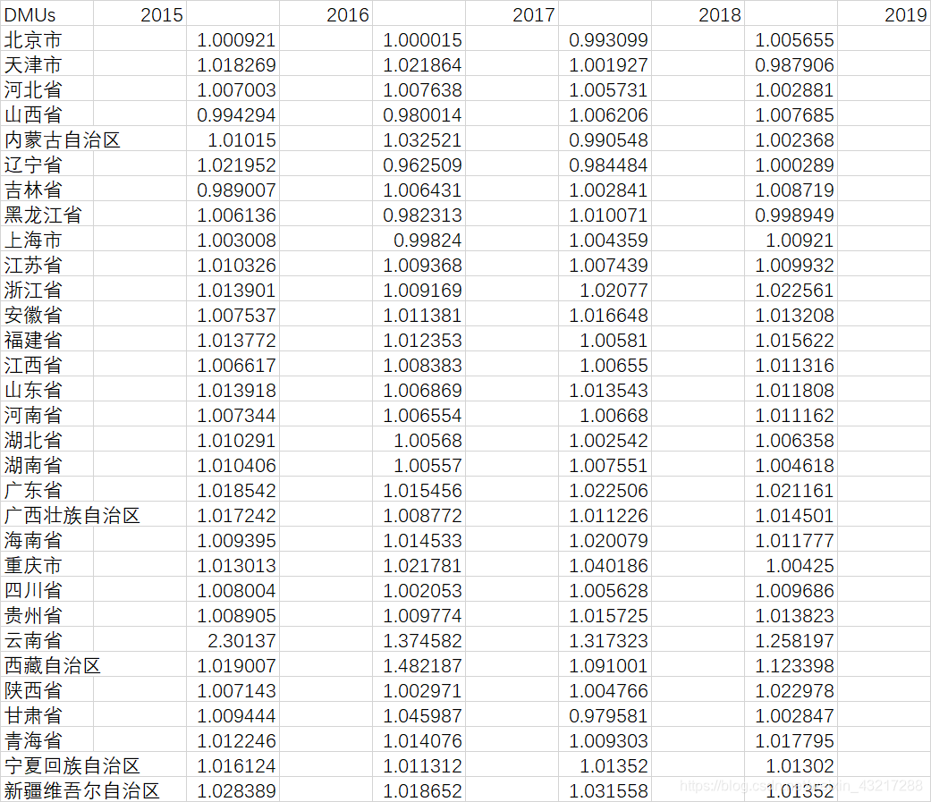Select the 河北省 row label
Image resolution: width=931 pixels, height=802 pixels.
47,89
